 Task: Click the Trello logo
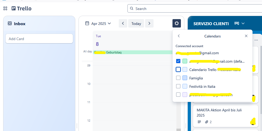21,8
